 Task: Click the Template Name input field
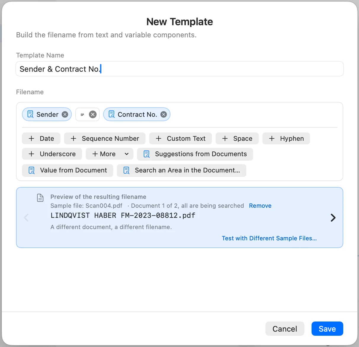pos(180,69)
